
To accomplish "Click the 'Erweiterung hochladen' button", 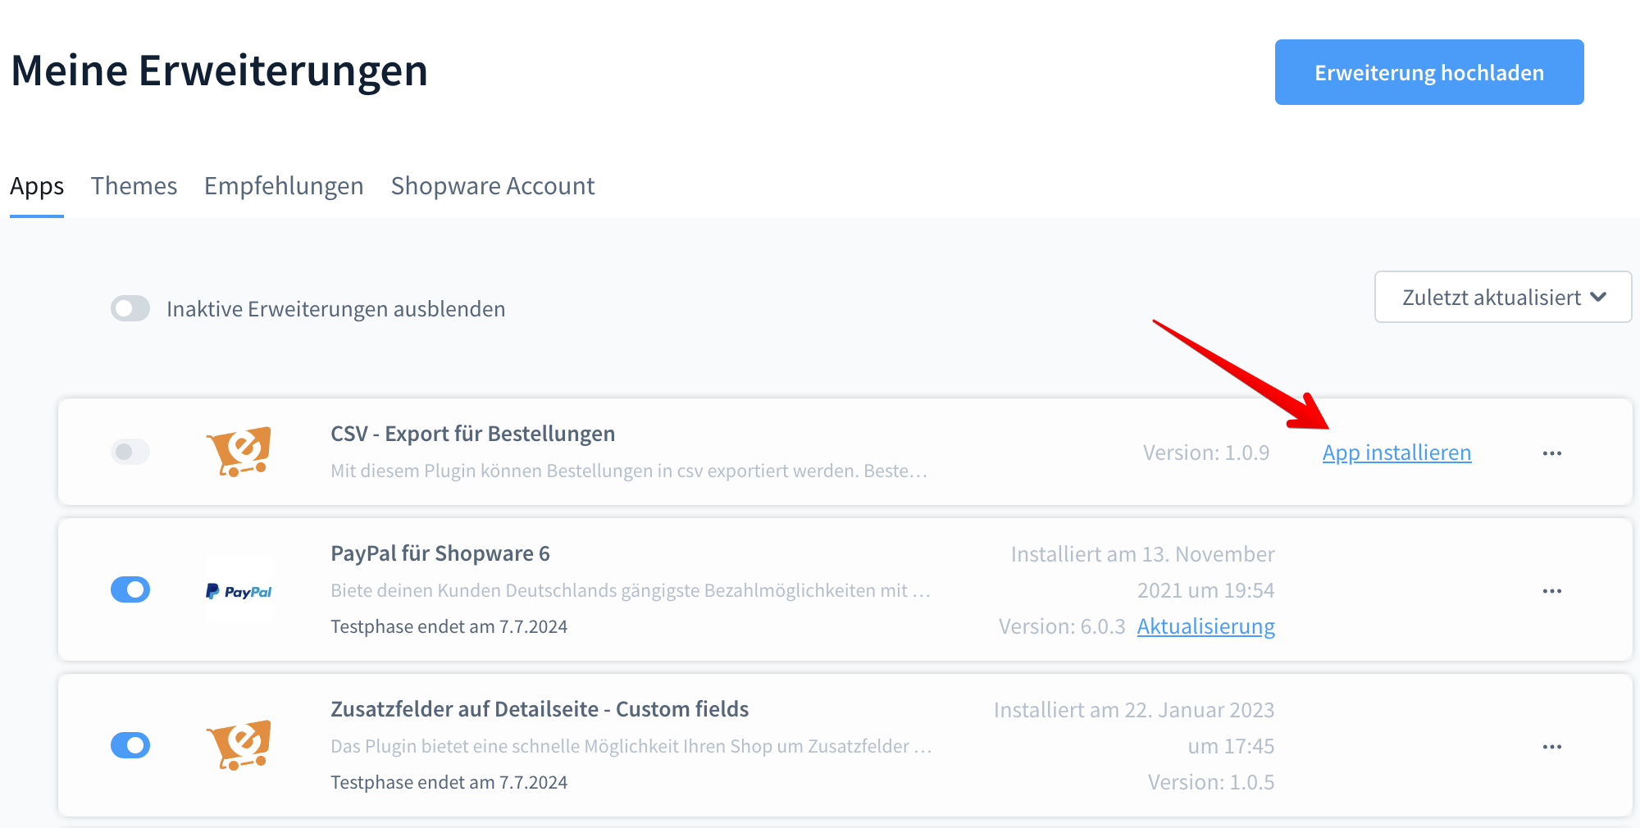I will [1428, 72].
